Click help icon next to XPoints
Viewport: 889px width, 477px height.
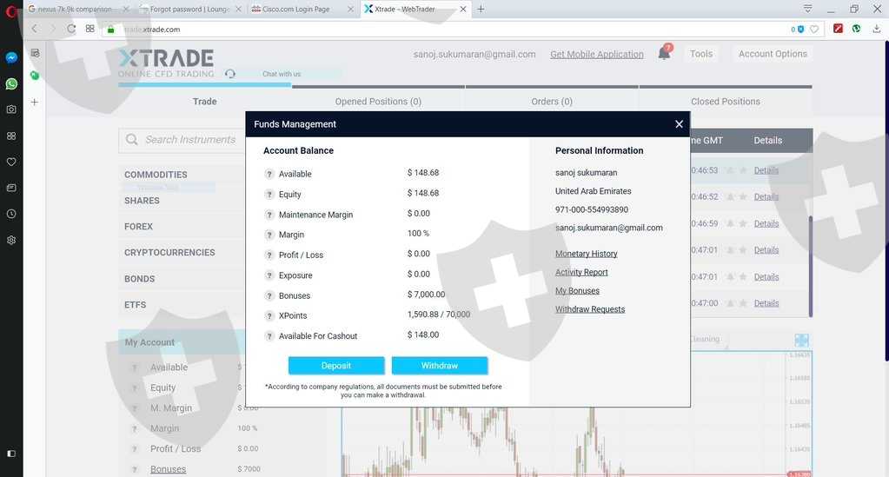269,316
